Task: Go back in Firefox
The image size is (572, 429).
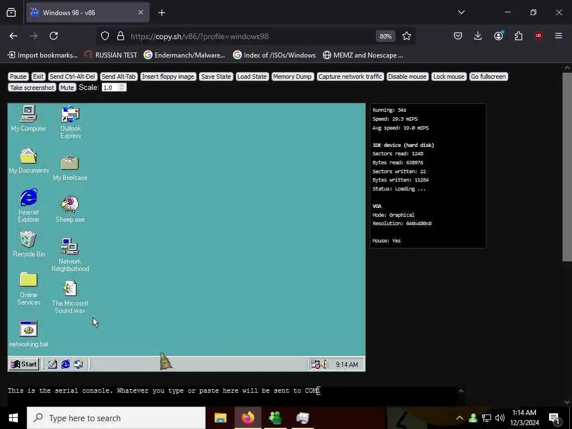Action: [x=13, y=36]
